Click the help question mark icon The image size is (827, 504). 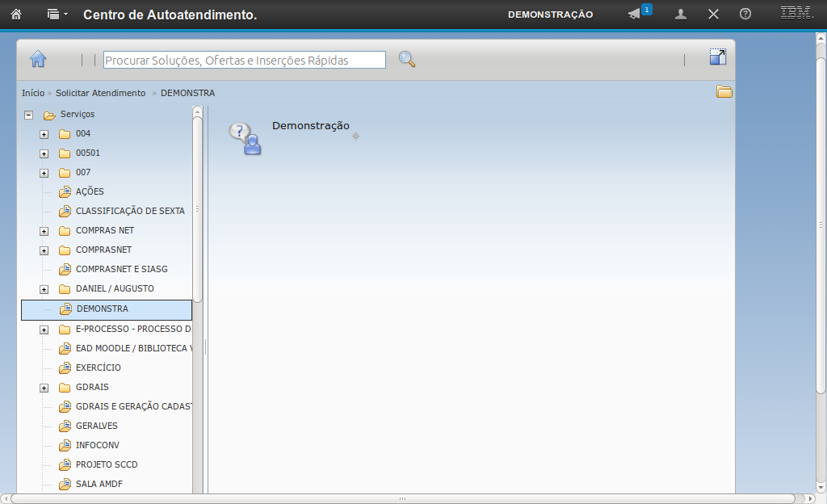[x=745, y=14]
